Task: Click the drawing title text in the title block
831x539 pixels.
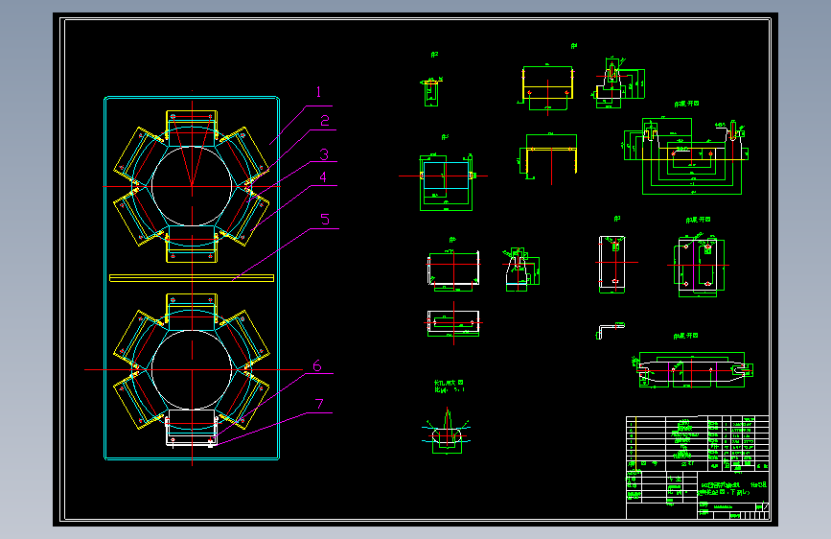Action: 734,488
